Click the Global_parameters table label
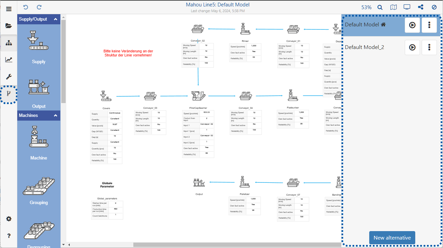 (x=107, y=199)
